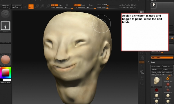174x104 pixels.
Task: Pick a color in the color picker square
Action: (6, 73)
